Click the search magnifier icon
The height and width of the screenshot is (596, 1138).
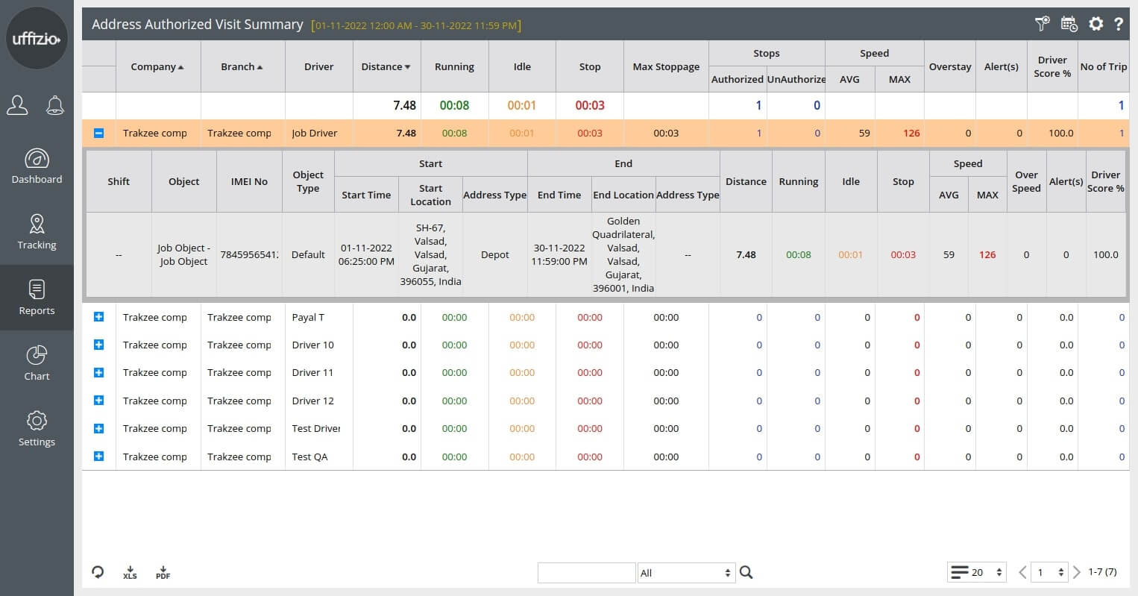tap(746, 572)
